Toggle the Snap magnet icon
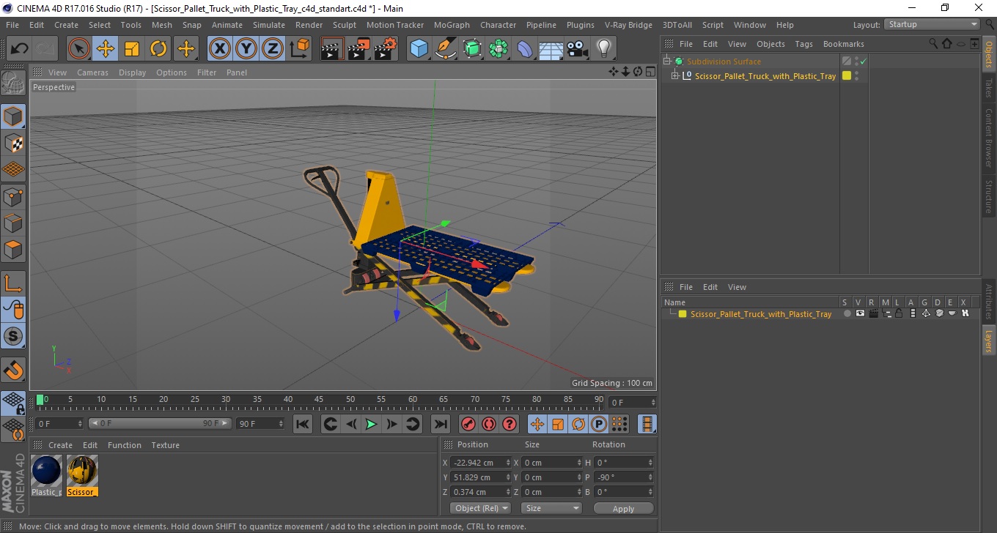This screenshot has width=997, height=533. [x=13, y=370]
